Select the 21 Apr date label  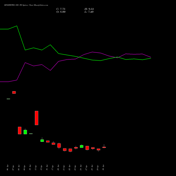click(x=64, y=168)
